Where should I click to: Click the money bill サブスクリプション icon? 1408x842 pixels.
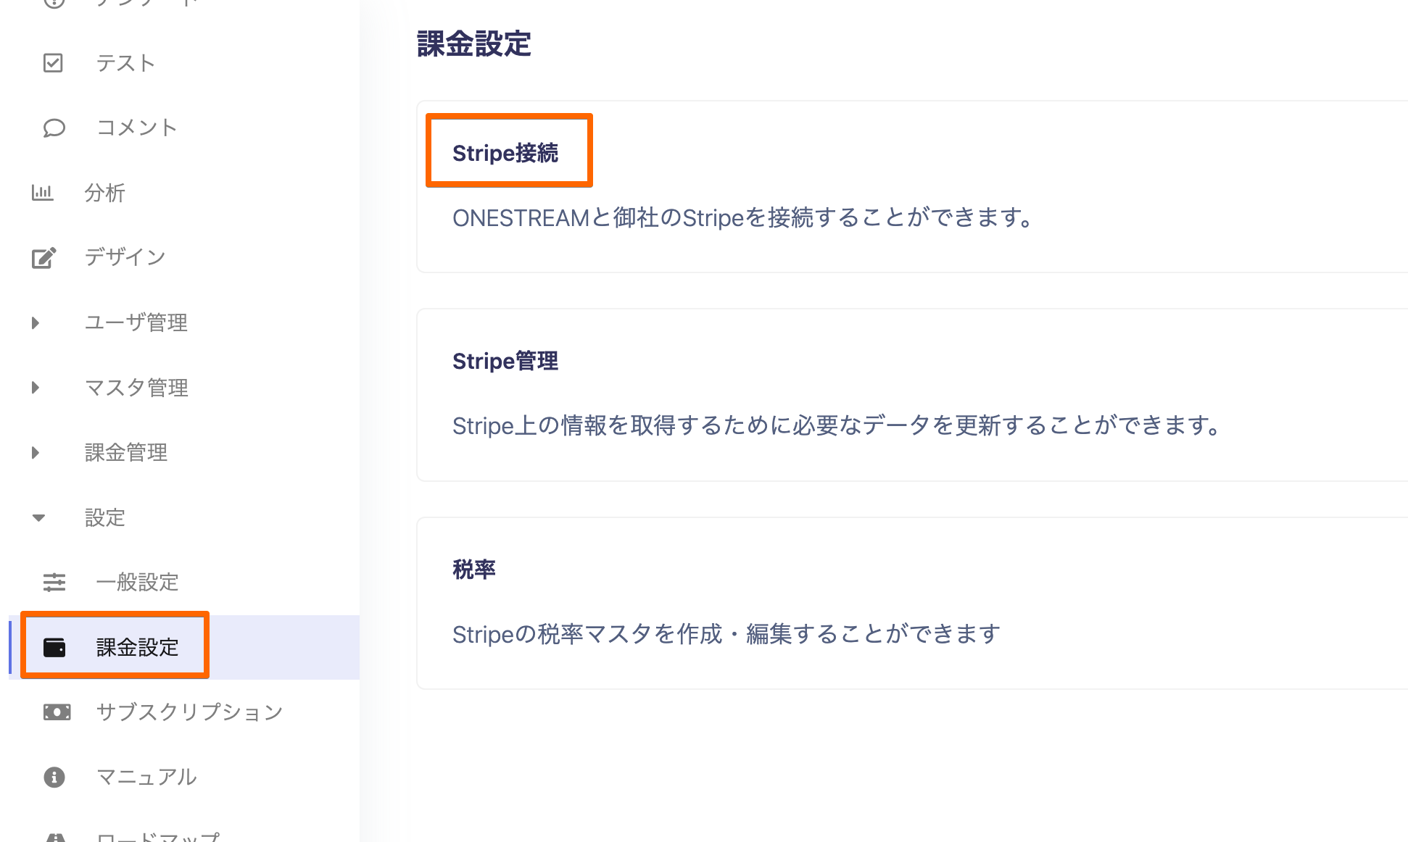[x=57, y=712]
